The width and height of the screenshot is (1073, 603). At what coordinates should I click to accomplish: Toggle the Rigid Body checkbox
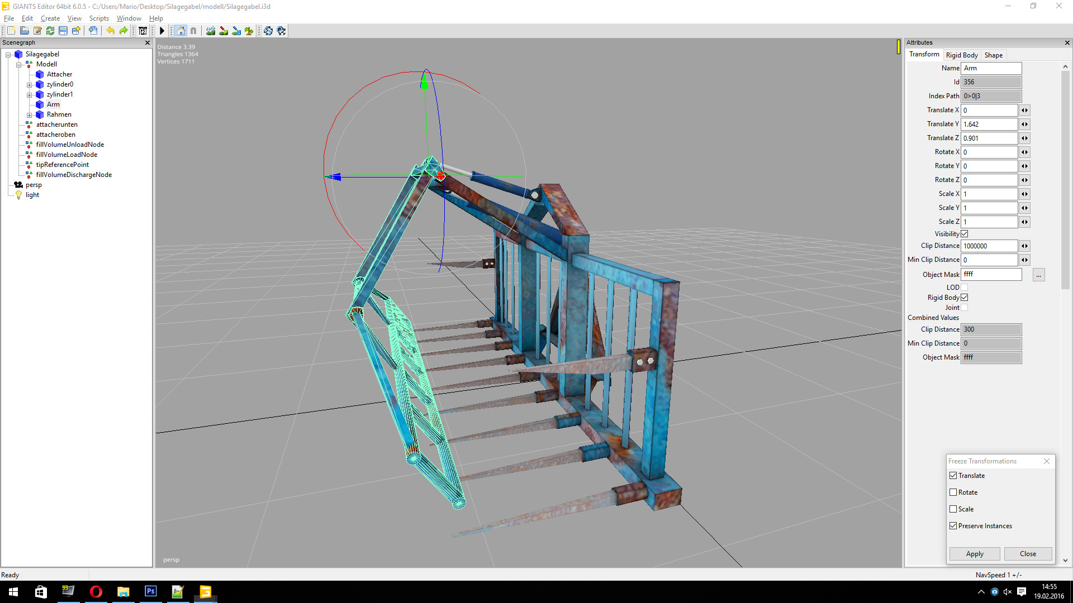(964, 298)
